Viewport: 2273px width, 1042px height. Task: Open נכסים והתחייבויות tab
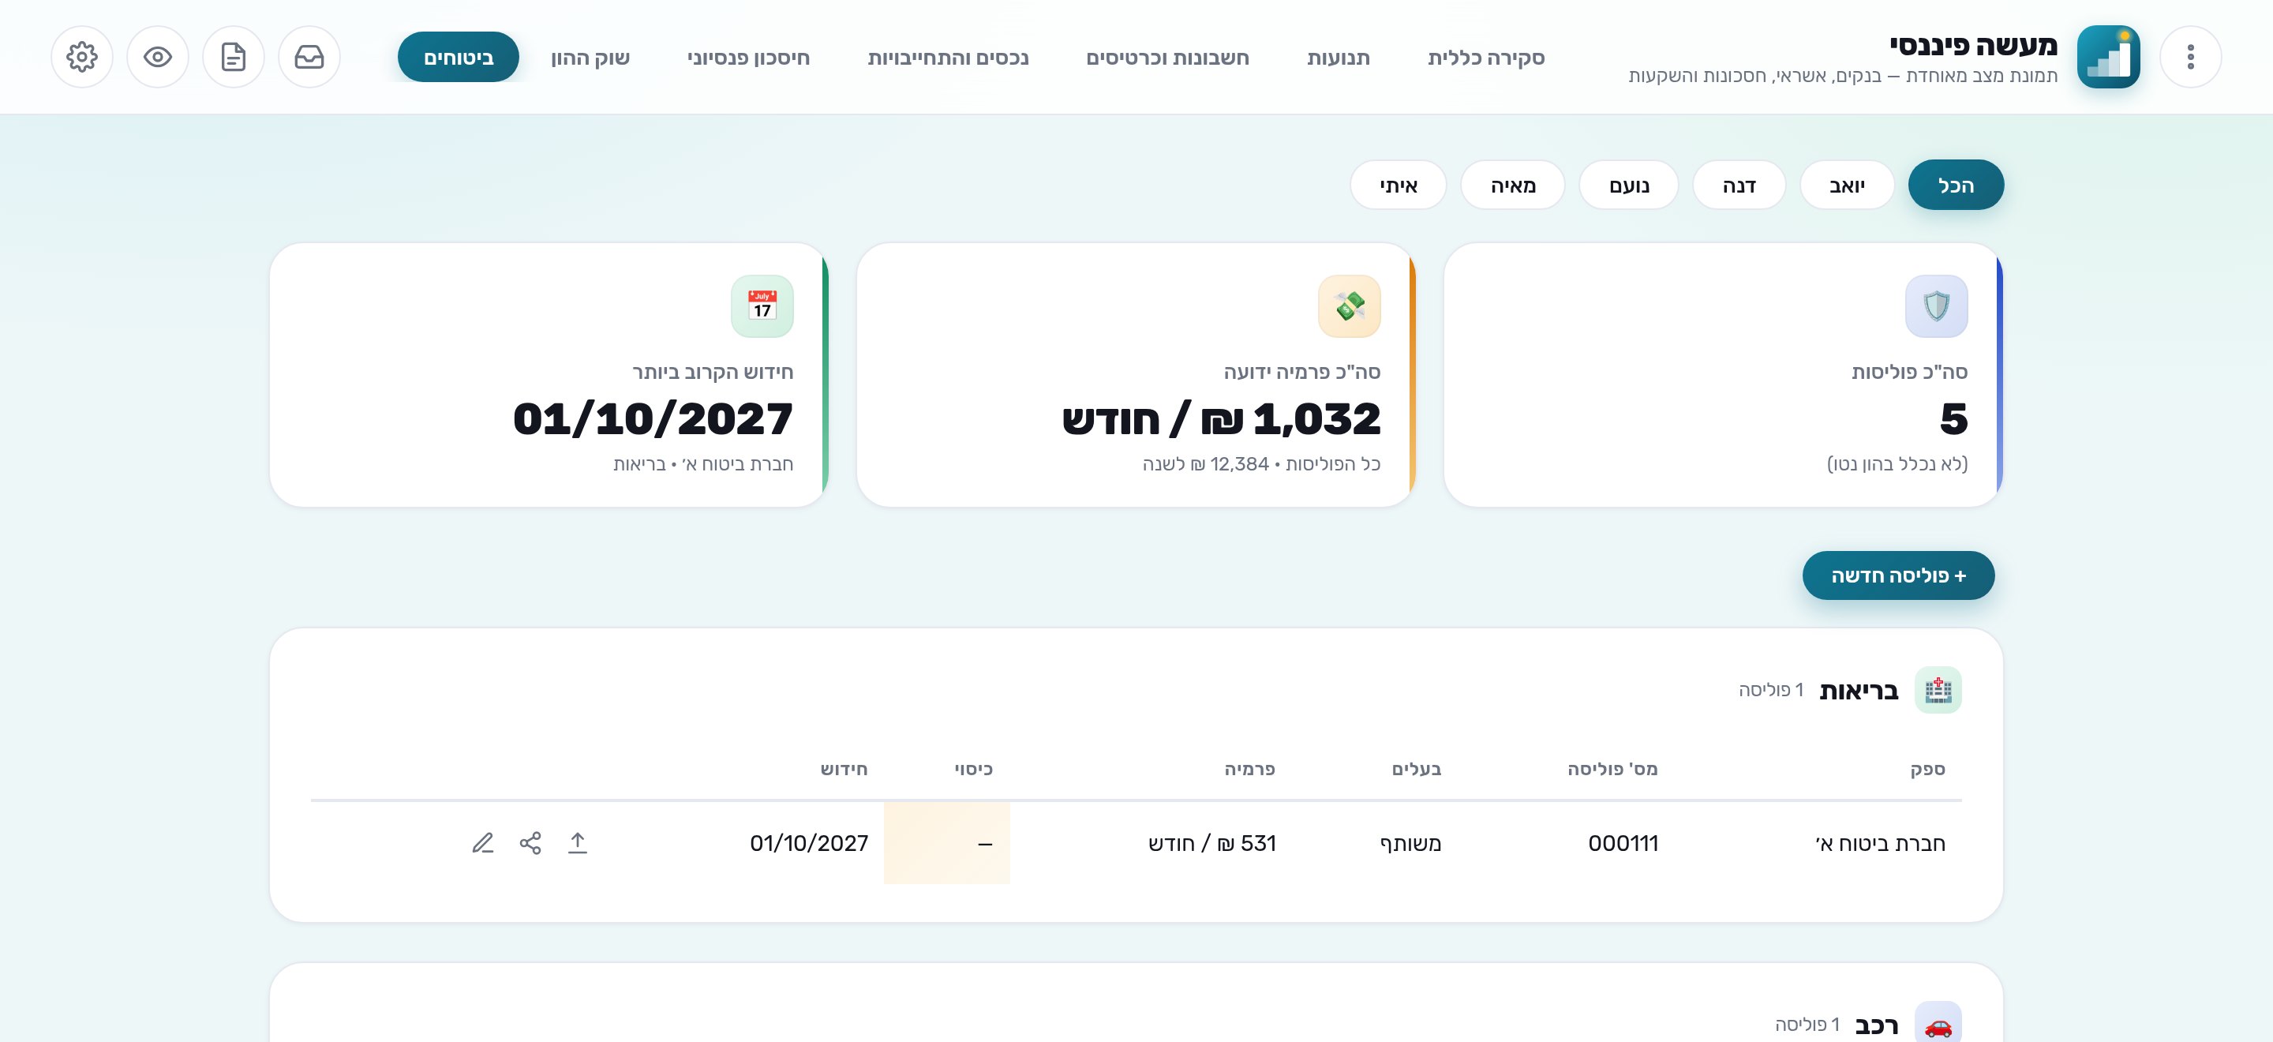coord(949,58)
